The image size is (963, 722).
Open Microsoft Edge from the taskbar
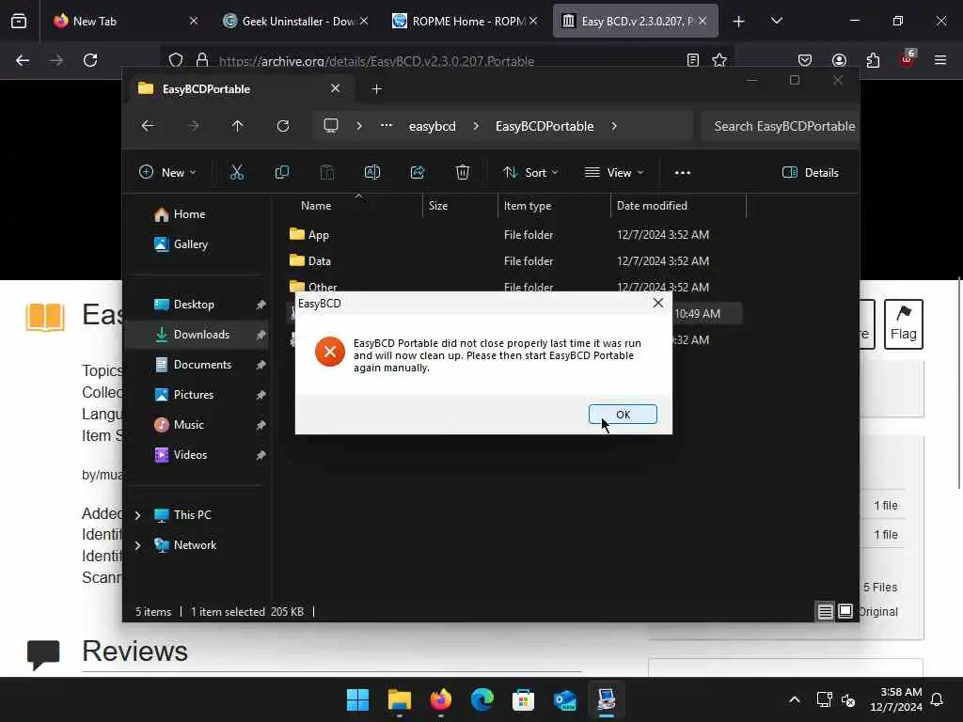(482, 699)
